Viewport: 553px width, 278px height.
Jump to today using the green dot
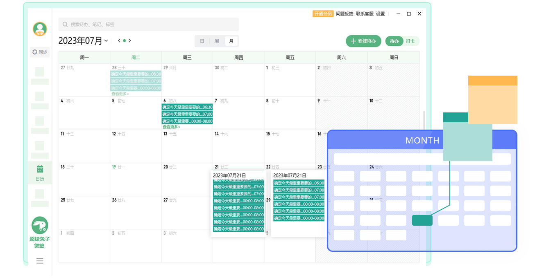click(x=125, y=40)
